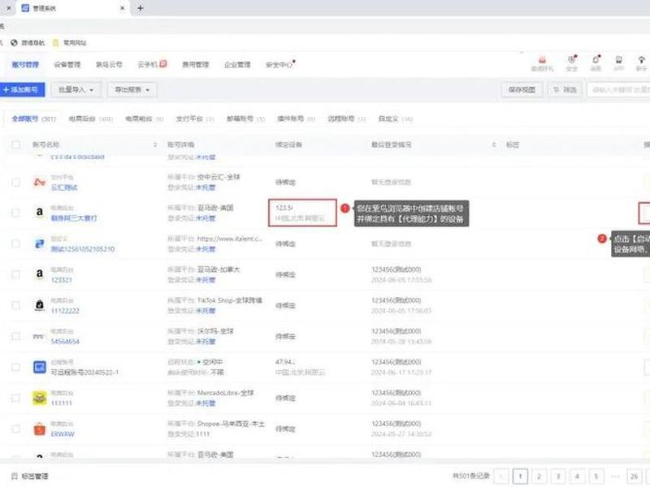This screenshot has width=650, height=487.
Task: Check the row checkbox for account 54564654
Action: click(x=15, y=336)
